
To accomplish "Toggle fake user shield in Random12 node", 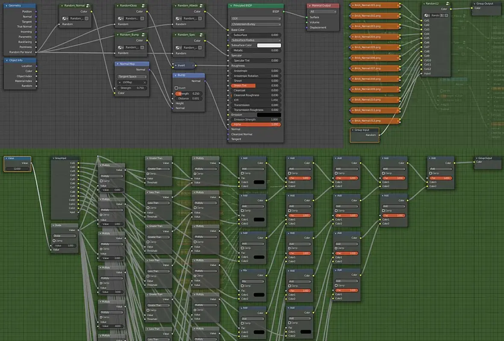I will [446, 15].
